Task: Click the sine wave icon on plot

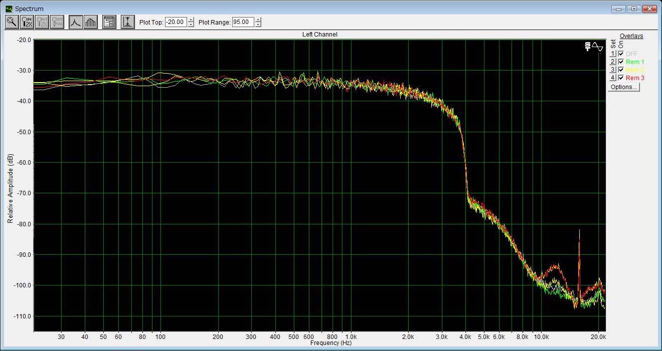Action: coord(598,47)
